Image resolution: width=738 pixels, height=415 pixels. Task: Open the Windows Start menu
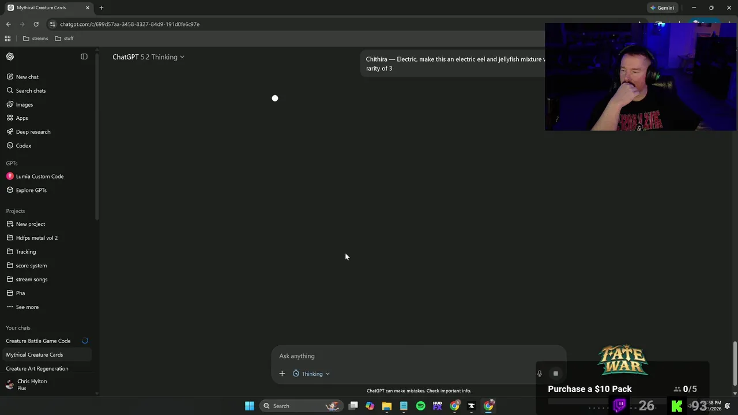tap(250, 406)
